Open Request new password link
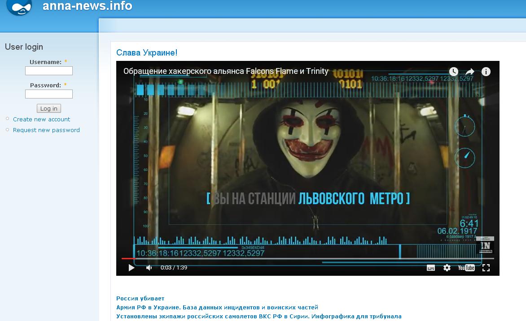The image size is (526, 321). (x=46, y=130)
